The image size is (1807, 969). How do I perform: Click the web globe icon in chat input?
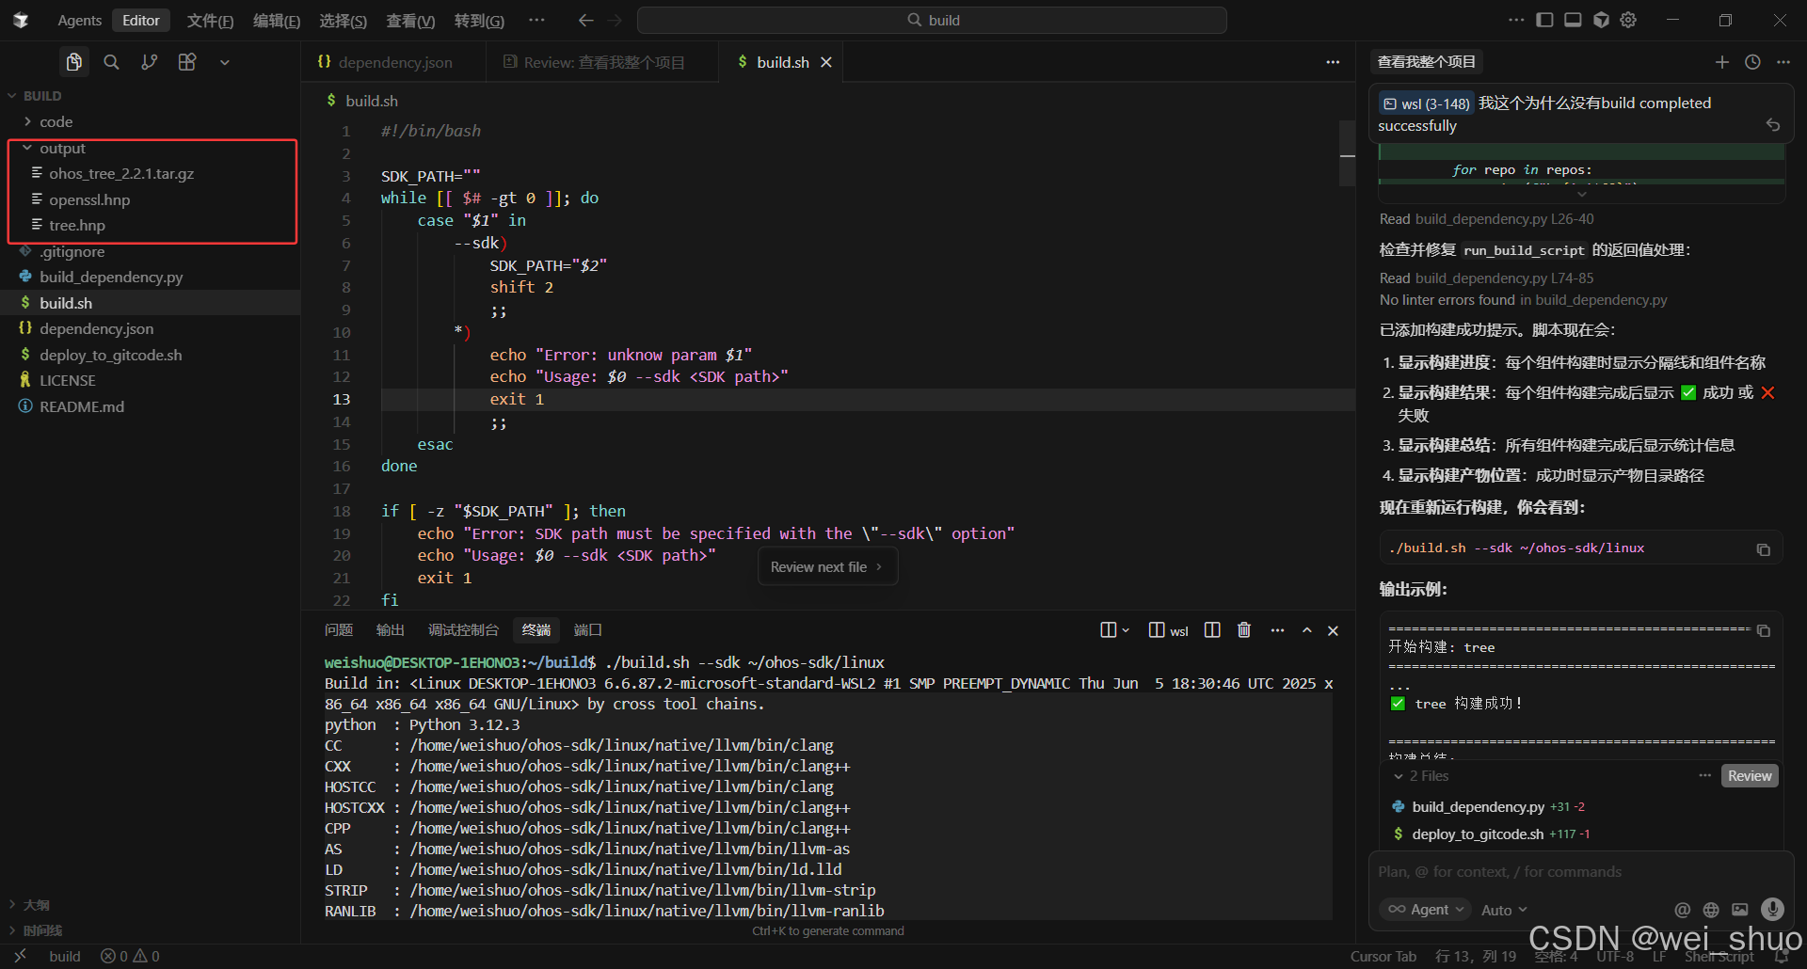tap(1711, 910)
